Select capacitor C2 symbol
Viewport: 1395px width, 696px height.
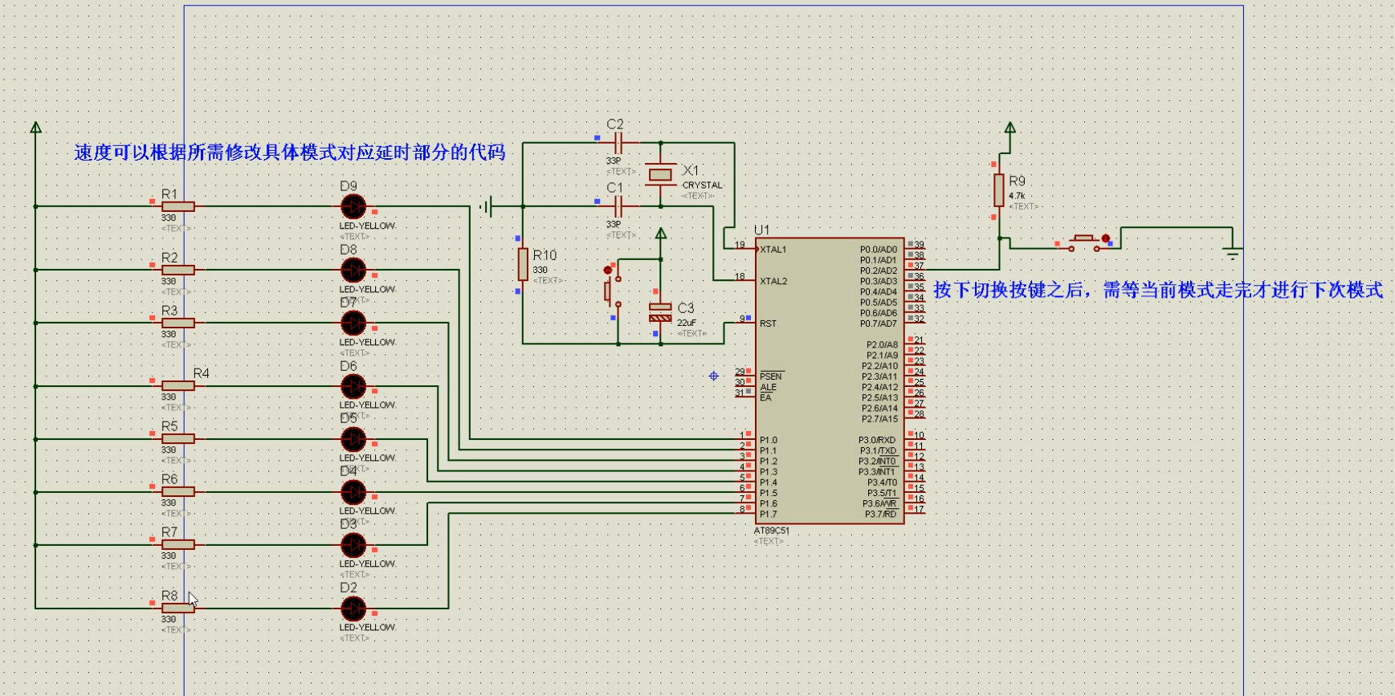point(618,143)
